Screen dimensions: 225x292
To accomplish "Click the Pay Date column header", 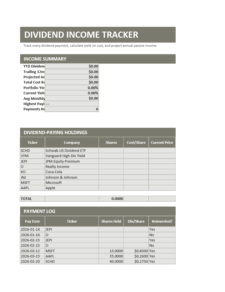I will click(x=32, y=221).
